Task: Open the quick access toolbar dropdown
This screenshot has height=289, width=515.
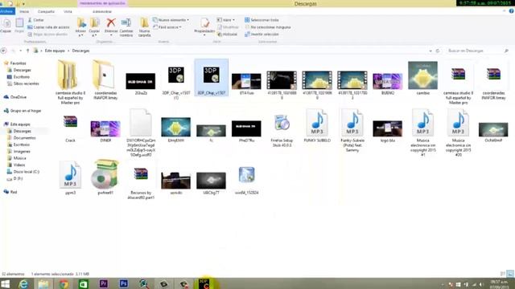Action: coord(23,3)
